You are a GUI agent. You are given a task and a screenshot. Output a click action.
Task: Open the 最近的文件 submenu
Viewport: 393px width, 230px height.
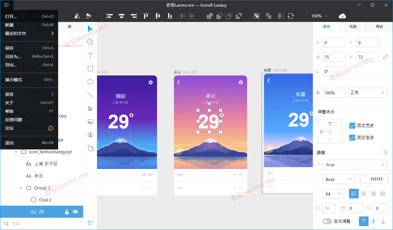coord(29,33)
